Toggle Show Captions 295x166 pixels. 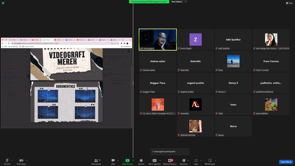(154, 161)
